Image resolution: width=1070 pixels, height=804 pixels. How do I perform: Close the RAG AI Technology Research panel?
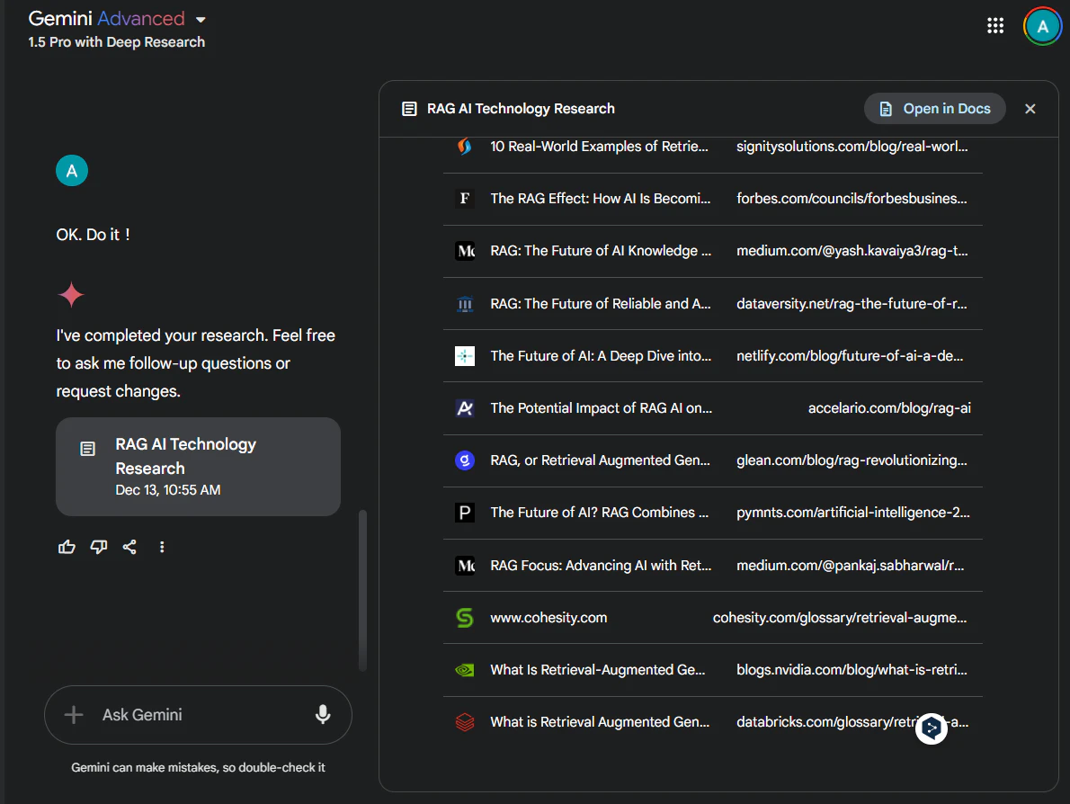[1030, 109]
